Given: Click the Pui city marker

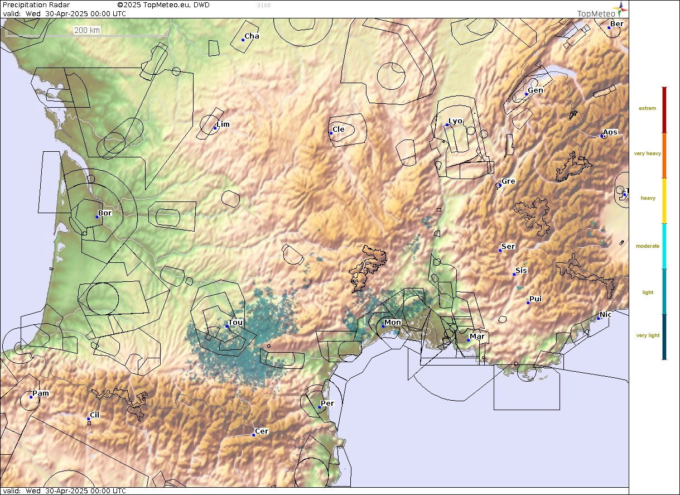Looking at the screenshot, I should point(528,302).
